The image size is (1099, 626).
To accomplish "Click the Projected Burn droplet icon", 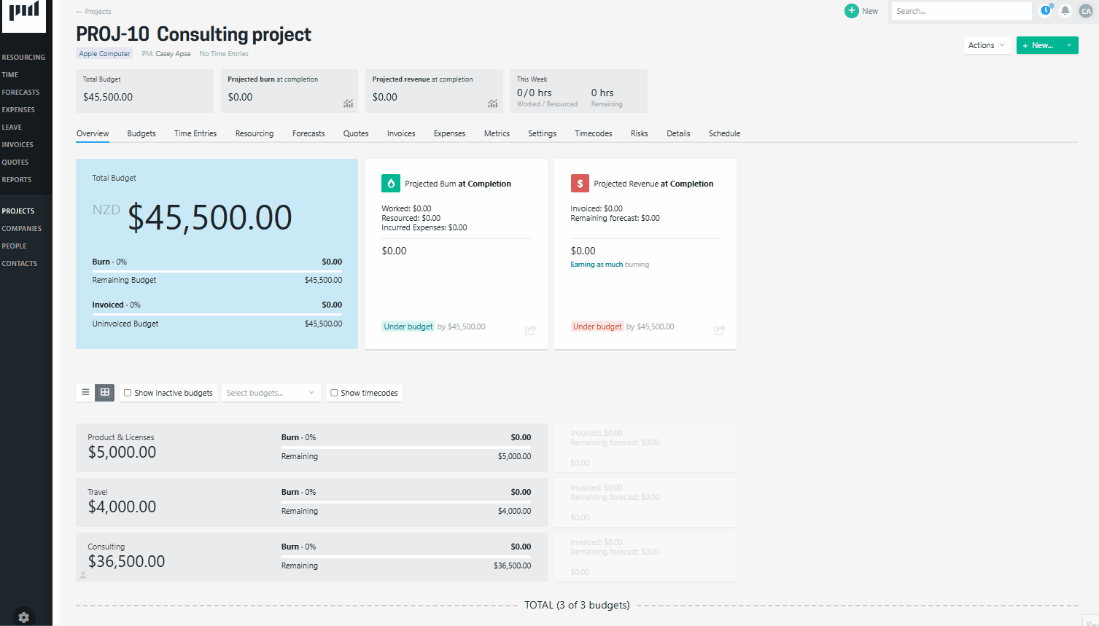I will [x=390, y=183].
